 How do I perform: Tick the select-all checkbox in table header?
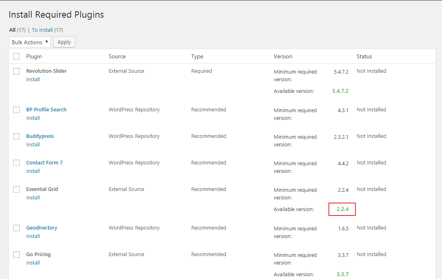coord(17,56)
